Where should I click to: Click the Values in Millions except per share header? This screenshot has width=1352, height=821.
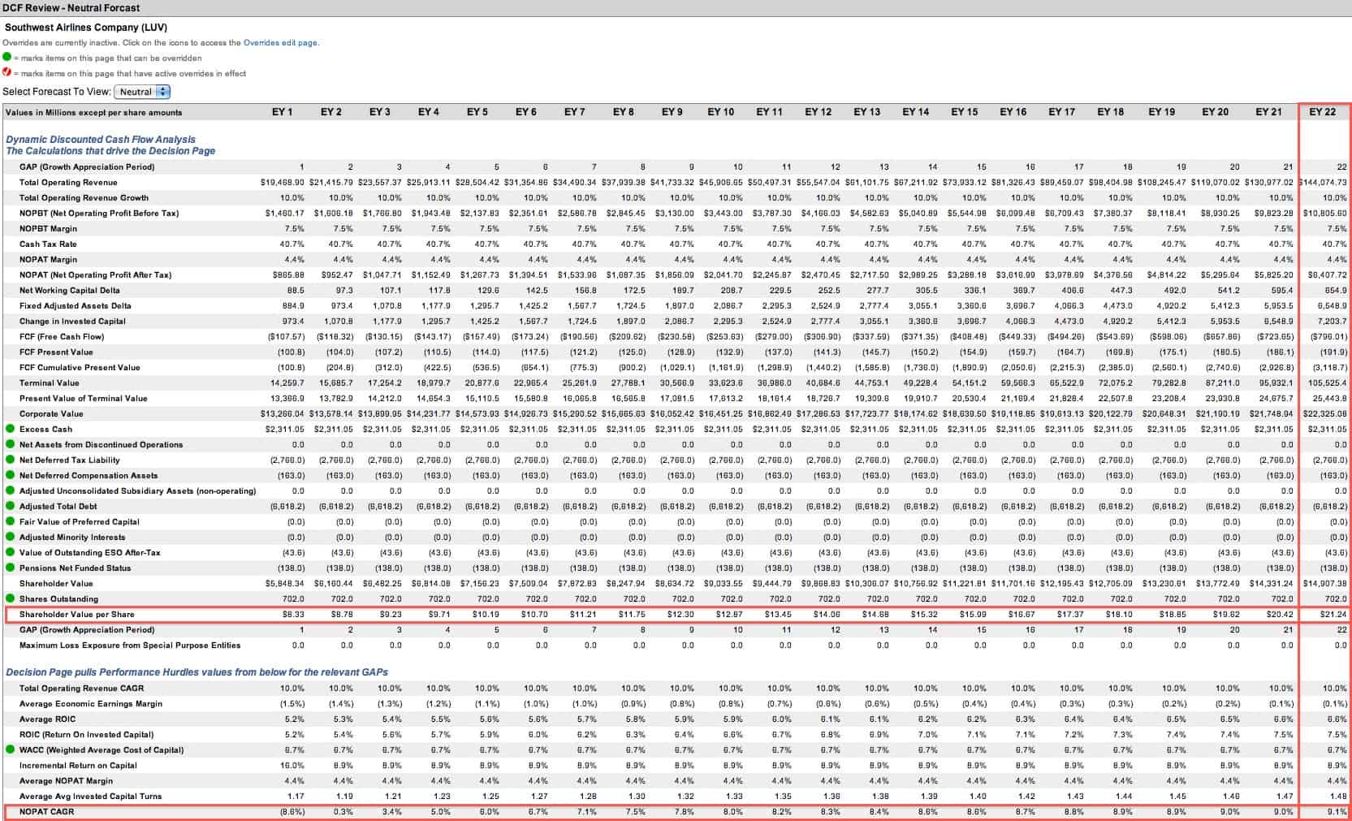[93, 112]
